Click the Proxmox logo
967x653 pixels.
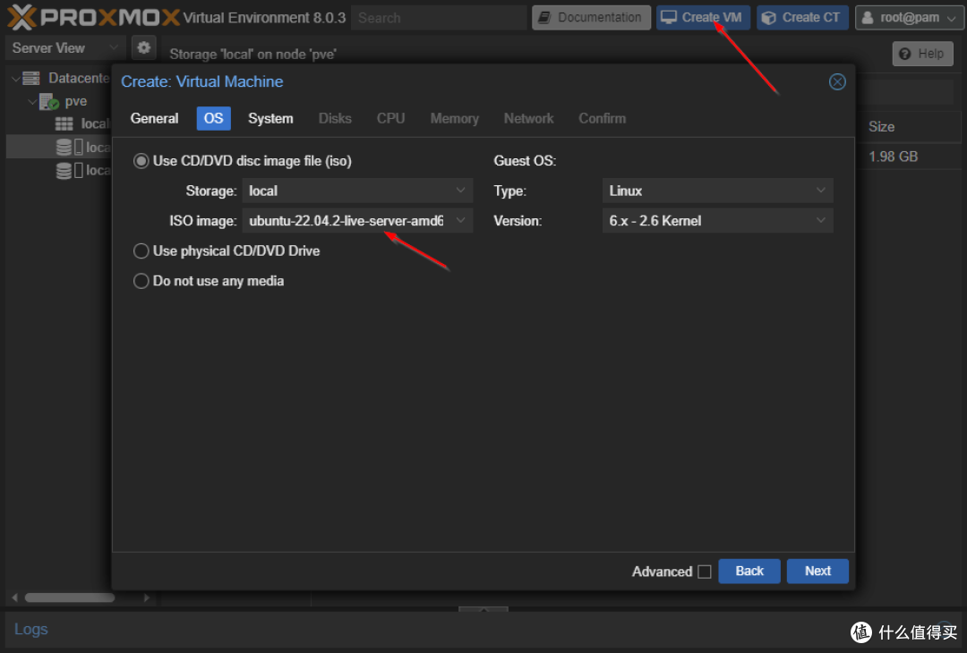(93, 17)
